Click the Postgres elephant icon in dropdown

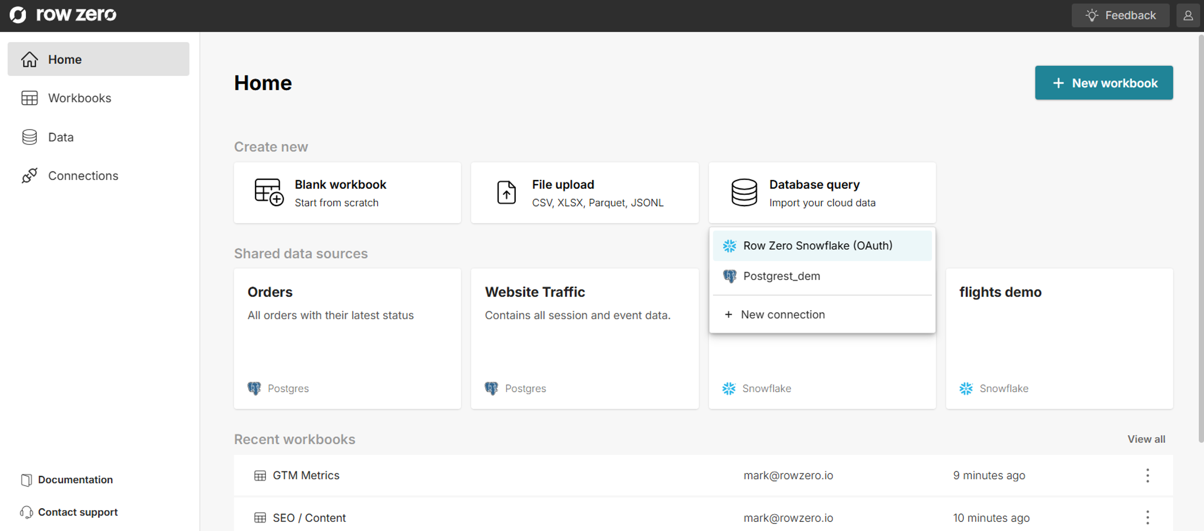click(729, 276)
